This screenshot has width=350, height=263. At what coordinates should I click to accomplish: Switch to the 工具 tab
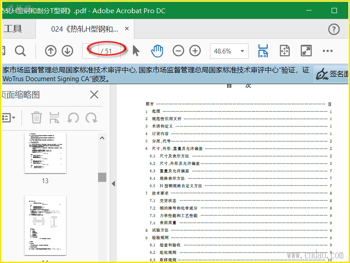[x=13, y=29]
